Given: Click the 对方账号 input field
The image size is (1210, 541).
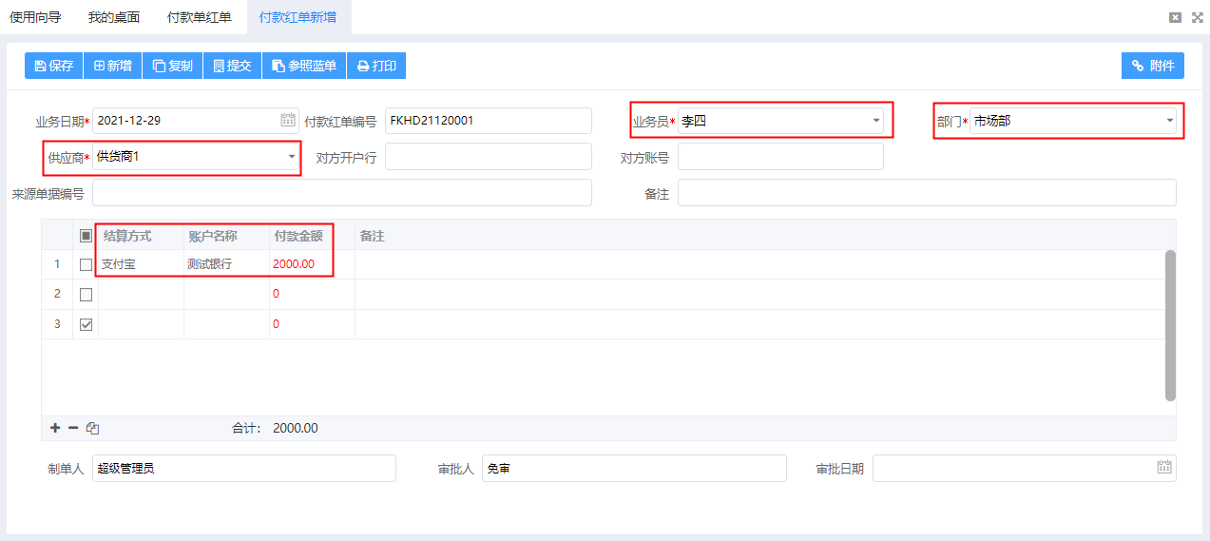Looking at the screenshot, I should coord(780,156).
